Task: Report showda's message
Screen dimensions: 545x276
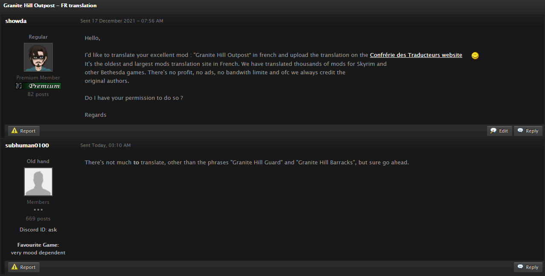Action: (x=23, y=131)
